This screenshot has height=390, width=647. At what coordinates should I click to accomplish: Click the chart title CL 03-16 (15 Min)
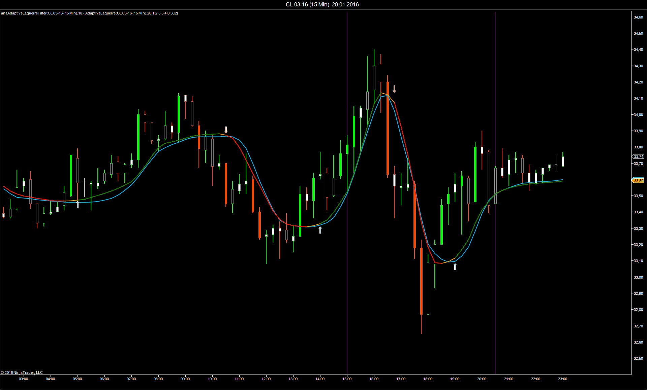click(x=307, y=4)
